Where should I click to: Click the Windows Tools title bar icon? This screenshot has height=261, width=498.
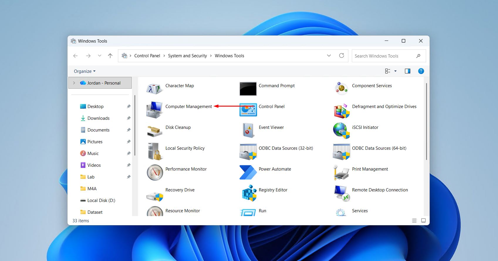point(73,41)
